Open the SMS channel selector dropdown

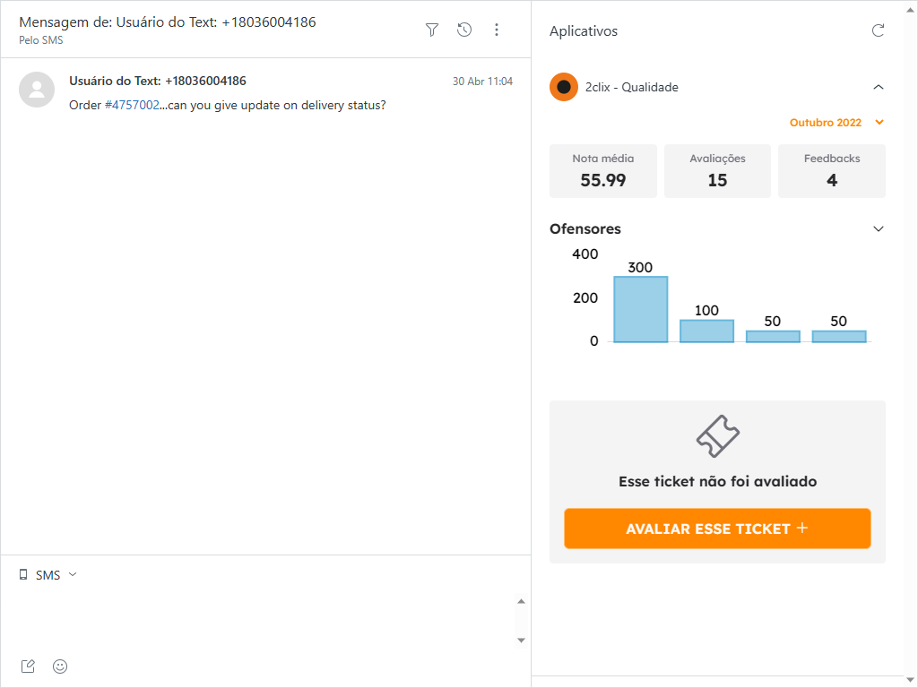[x=48, y=575]
